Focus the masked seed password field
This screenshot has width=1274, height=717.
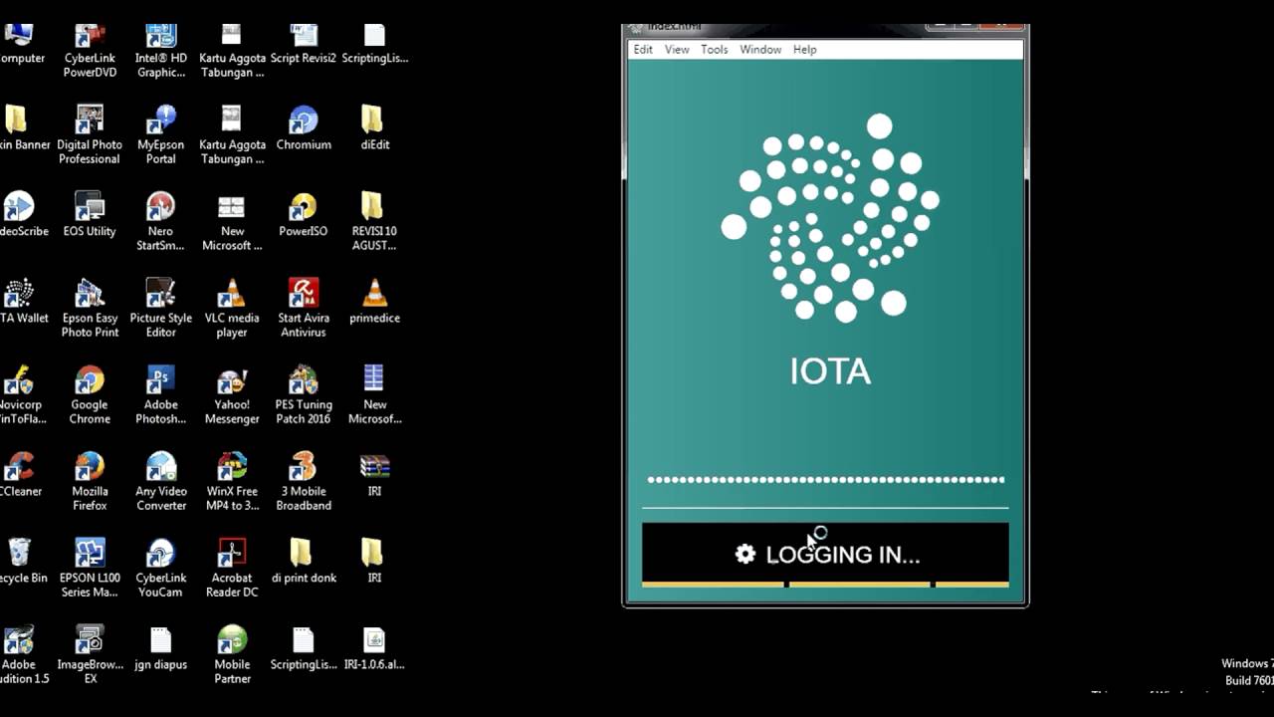point(825,480)
